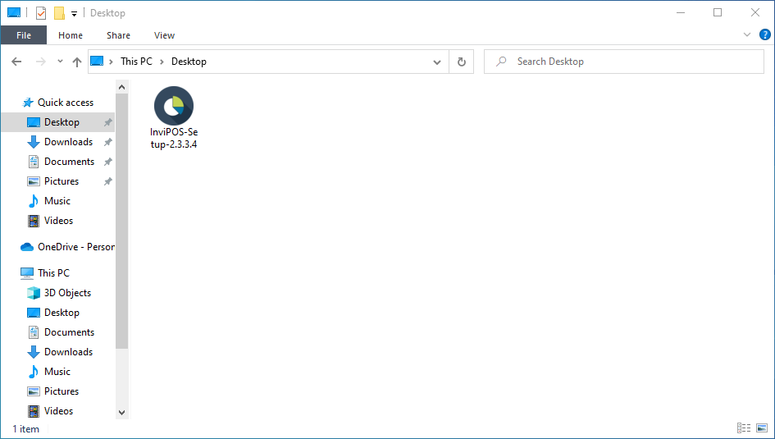Open the Customize Quick Access Toolbar dropdown
This screenshot has height=439, width=775.
coord(74,14)
